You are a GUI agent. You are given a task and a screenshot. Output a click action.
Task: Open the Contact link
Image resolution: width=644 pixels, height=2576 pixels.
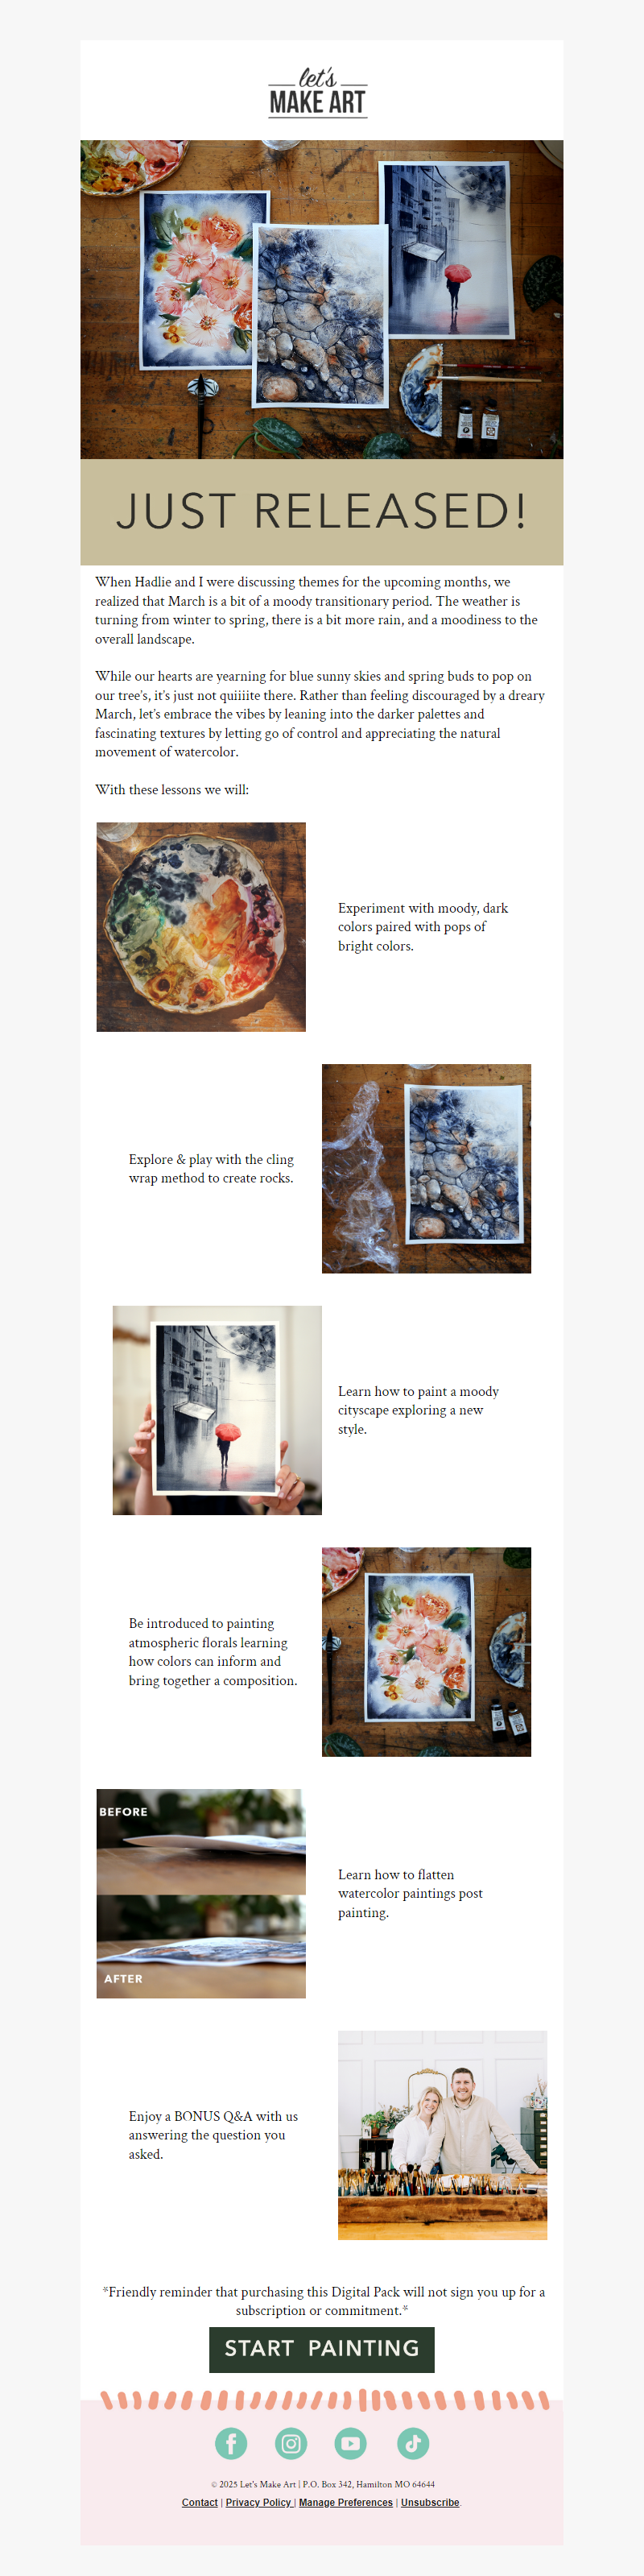pos(199,2502)
